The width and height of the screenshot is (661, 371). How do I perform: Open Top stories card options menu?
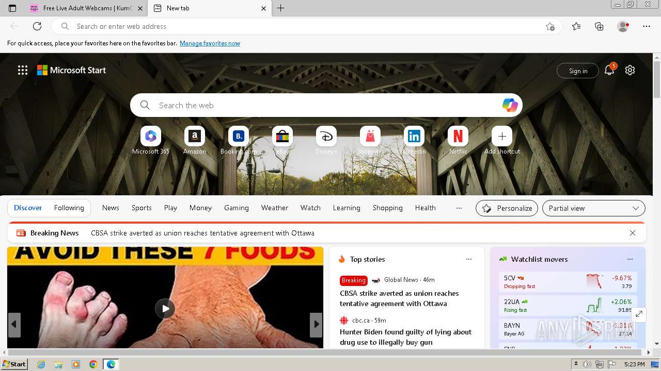point(469,259)
